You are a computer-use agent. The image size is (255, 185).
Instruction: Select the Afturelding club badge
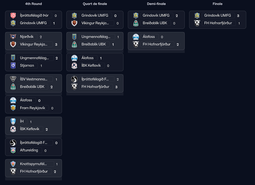[x=13, y=151]
